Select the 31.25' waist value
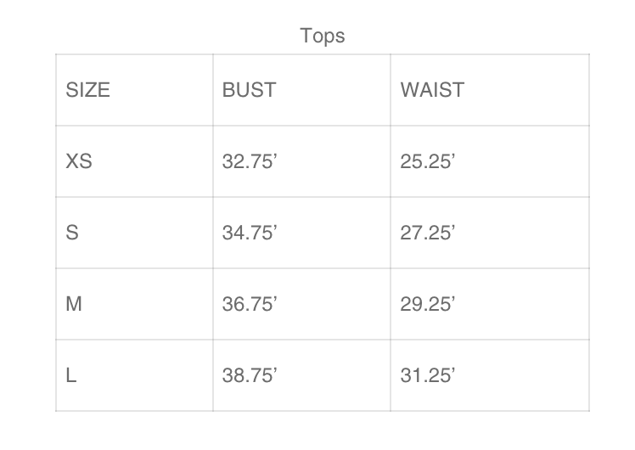Screen dimensions: 635x450 (x=428, y=375)
